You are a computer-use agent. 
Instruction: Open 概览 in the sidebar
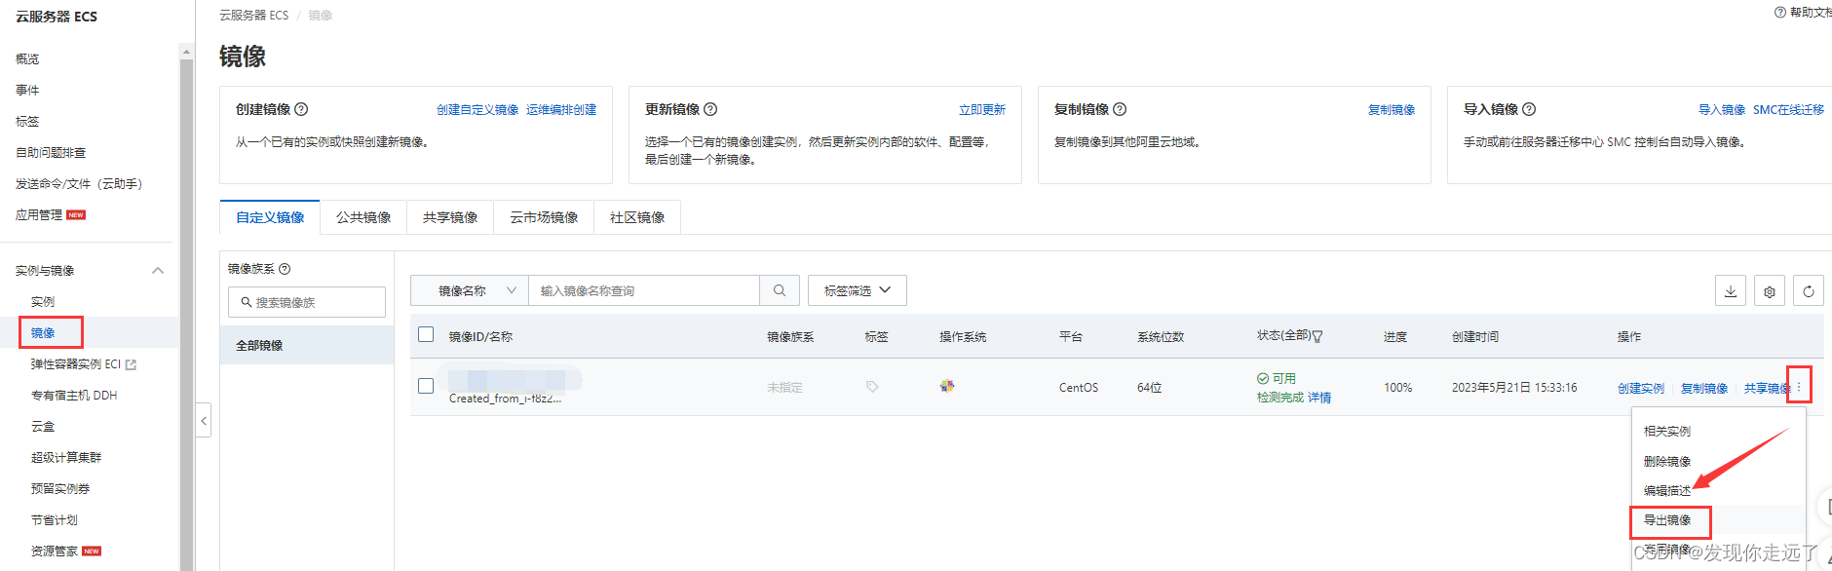coord(27,59)
